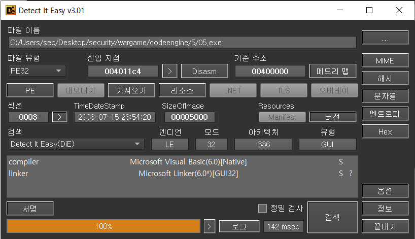Click the S marker on the linker row
Screen dimensions: 415x239
click(341, 174)
